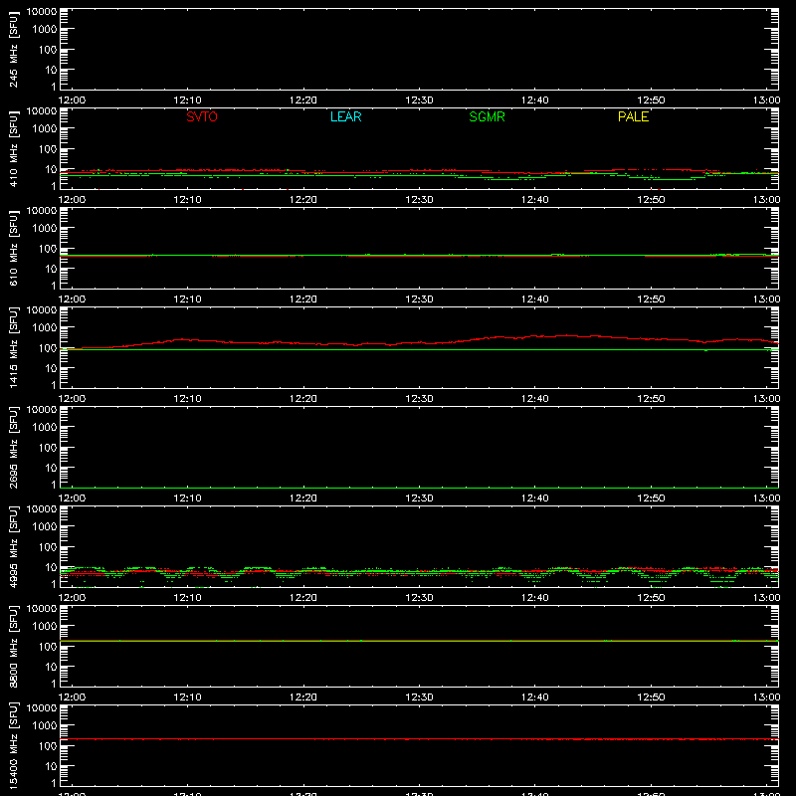Select the '4995 MHz [SFU]' axis title

14,546
